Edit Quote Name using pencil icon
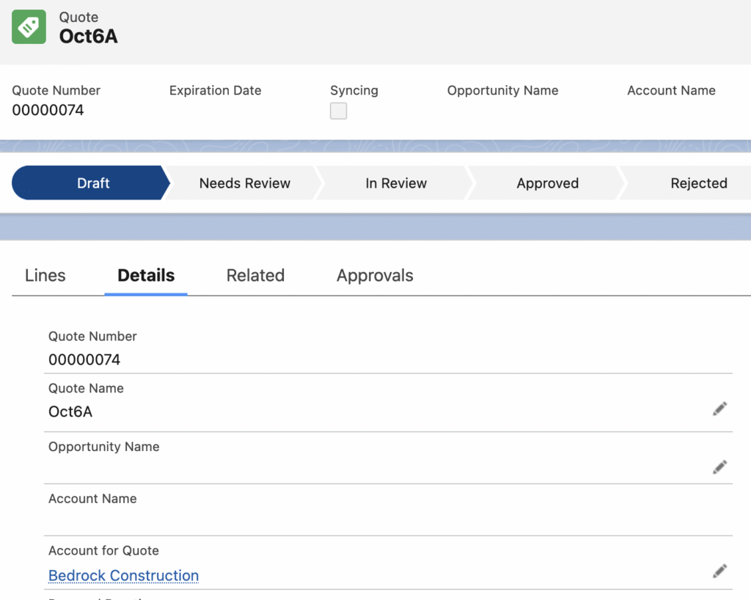Image resolution: width=751 pixels, height=600 pixels. point(719,409)
